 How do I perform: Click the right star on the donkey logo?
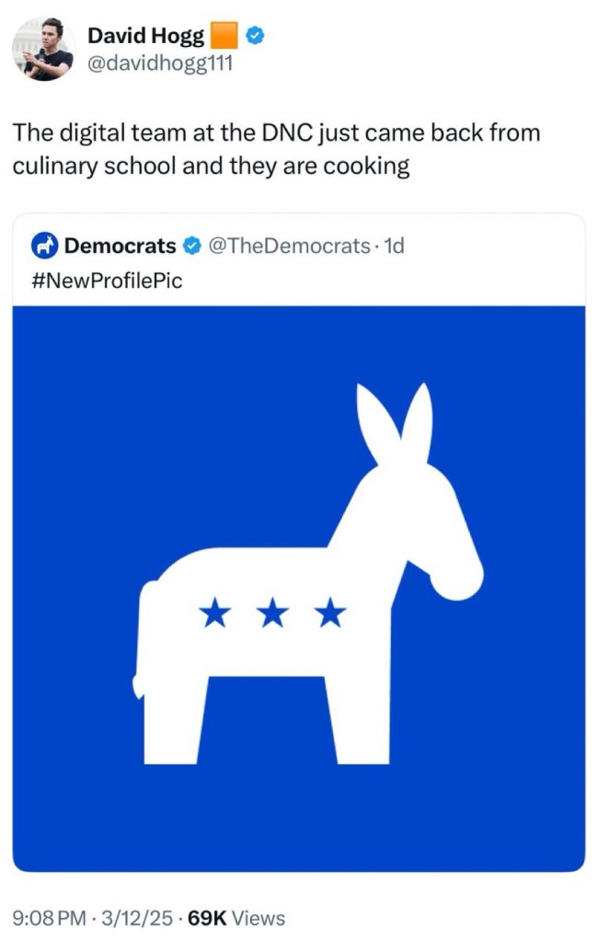329,611
